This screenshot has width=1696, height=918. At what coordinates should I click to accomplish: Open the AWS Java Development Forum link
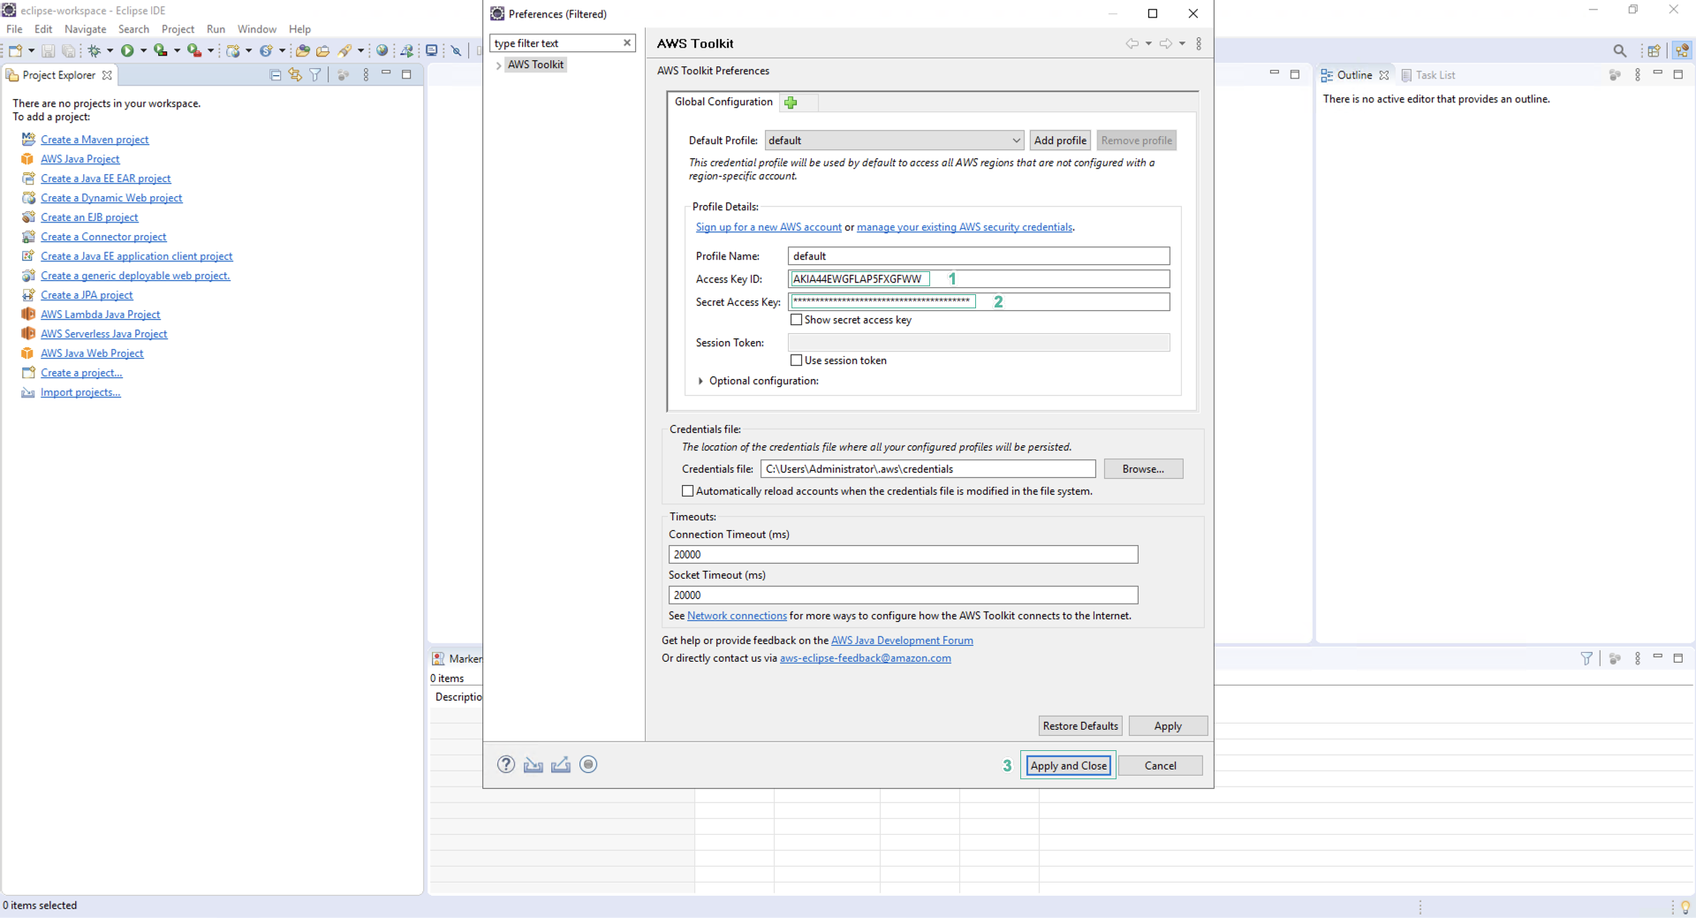click(902, 641)
